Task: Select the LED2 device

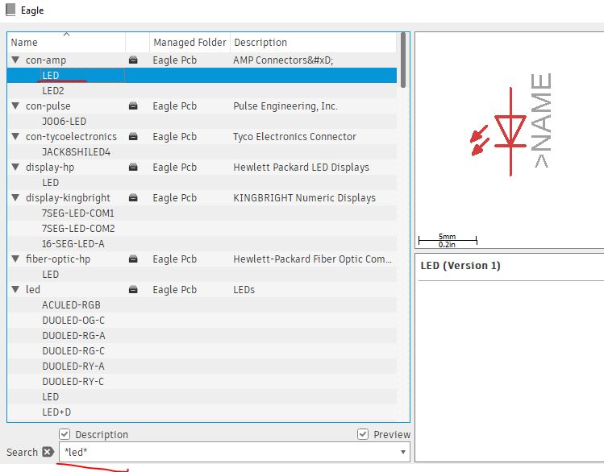Action: (x=53, y=91)
